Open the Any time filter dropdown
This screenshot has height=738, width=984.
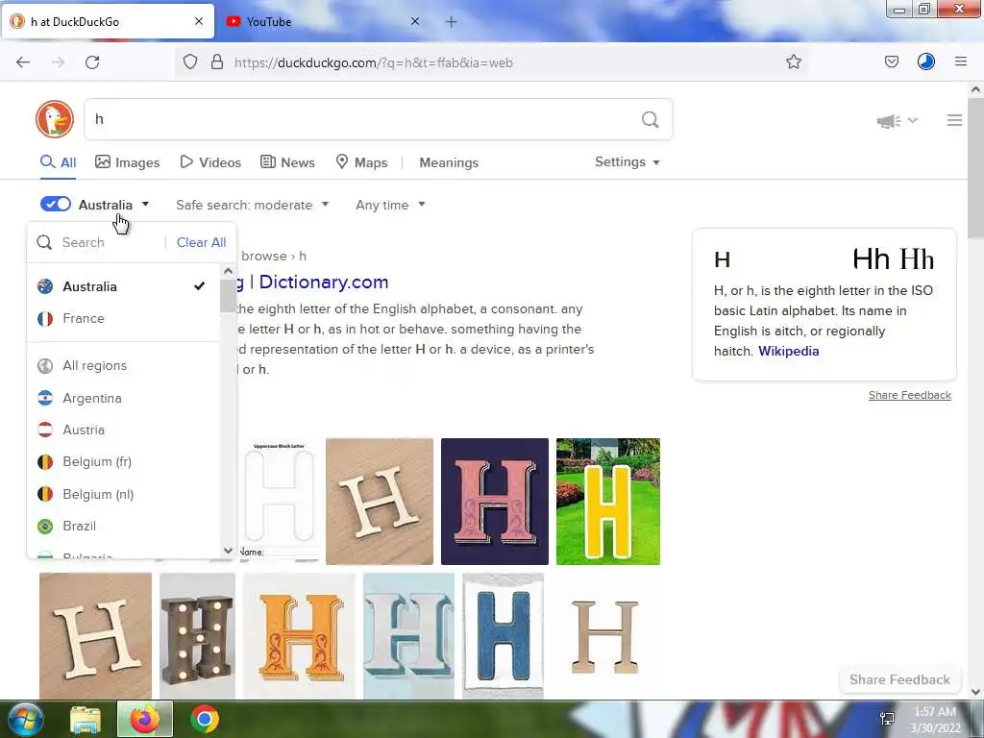(x=390, y=206)
